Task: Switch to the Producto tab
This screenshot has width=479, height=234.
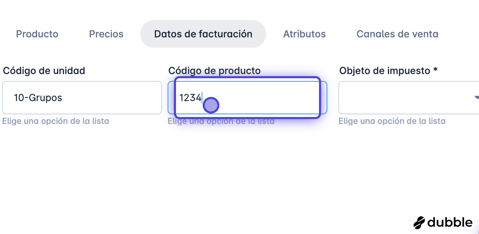Action: point(37,34)
